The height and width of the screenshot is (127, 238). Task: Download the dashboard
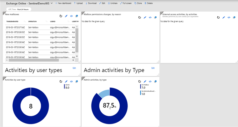coord(91,3)
